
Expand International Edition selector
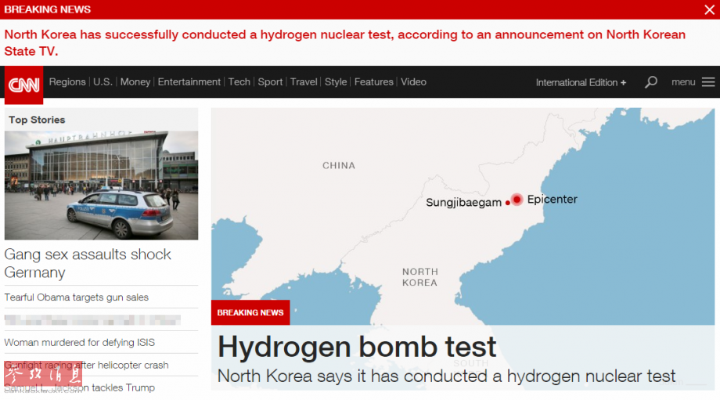click(x=581, y=83)
